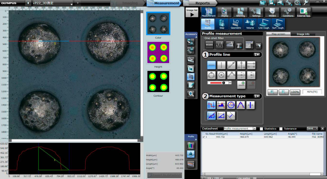Open the Surface roughness tool
This screenshot has width=327, height=179.
coord(278,24)
